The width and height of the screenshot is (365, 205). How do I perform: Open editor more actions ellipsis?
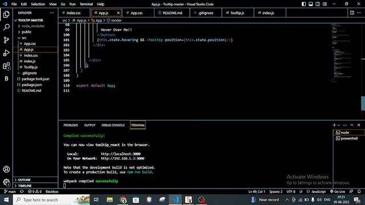pos(359,13)
